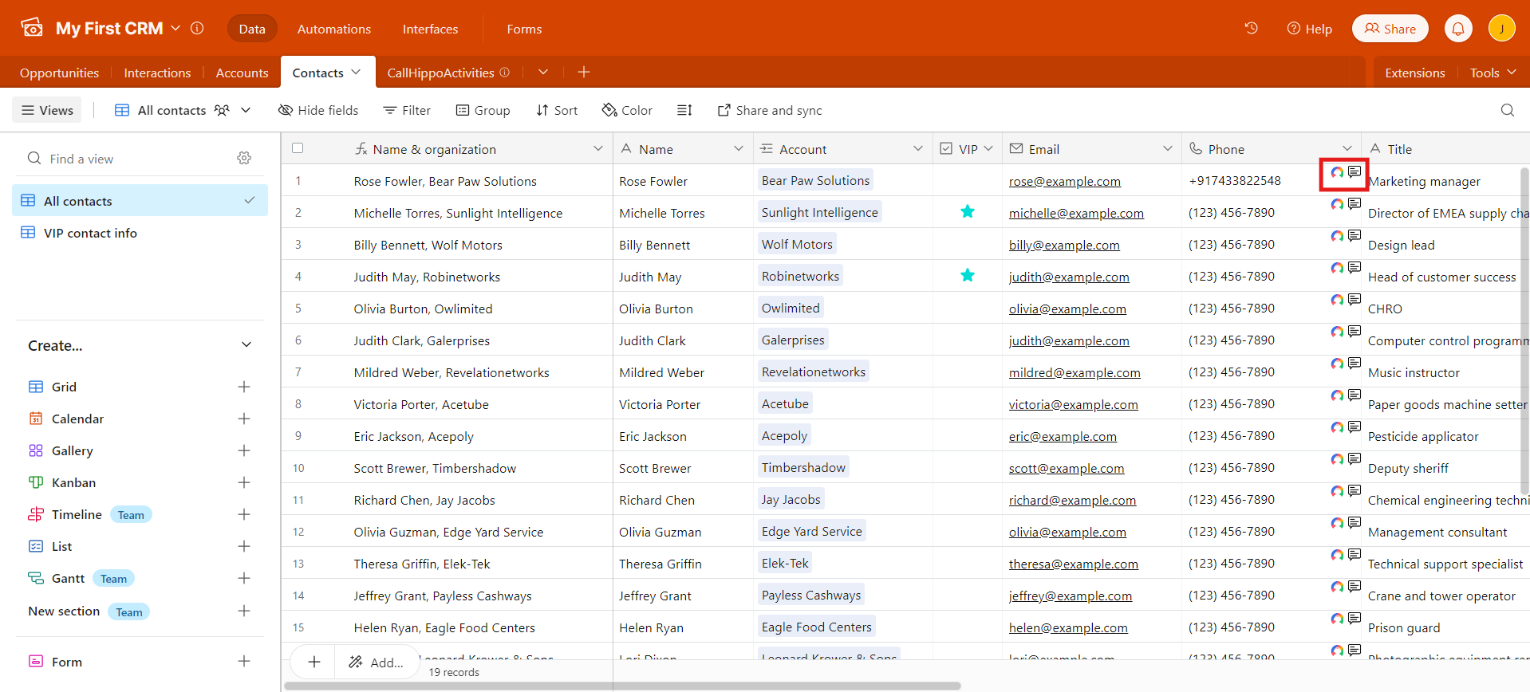Toggle select-all records checkbox

click(298, 148)
